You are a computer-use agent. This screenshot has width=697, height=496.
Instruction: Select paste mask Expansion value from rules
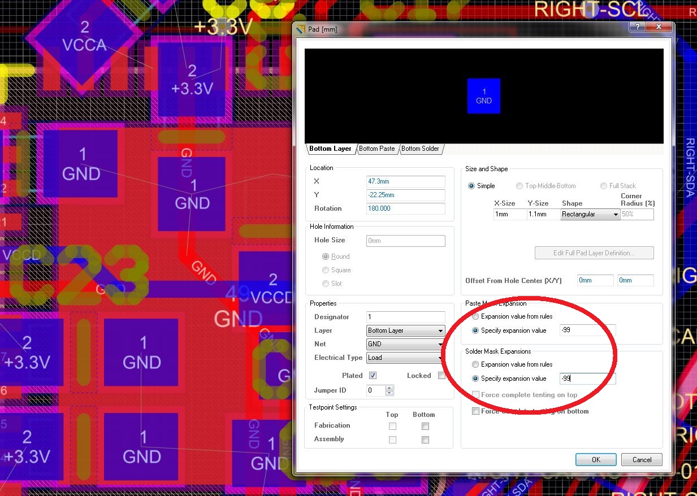point(475,316)
